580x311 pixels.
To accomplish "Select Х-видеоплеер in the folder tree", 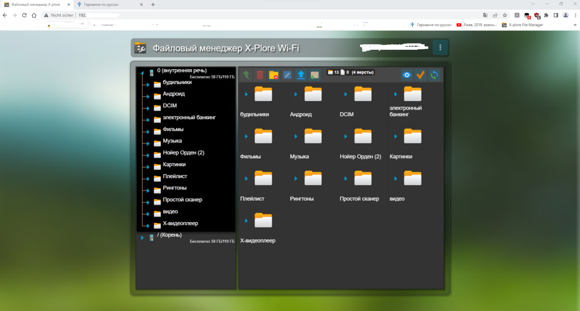I will 181,223.
